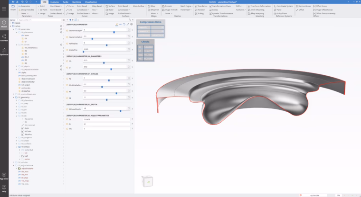Open the hamburger menu in the sidebar
The image size is (361, 197).
4,9
